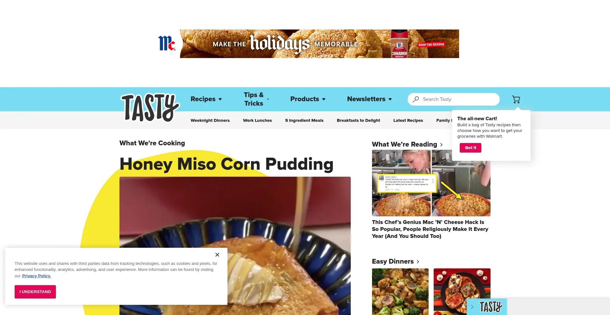The width and height of the screenshot is (610, 315).
Task: Click the McCormick logo in the ad
Action: point(167,43)
